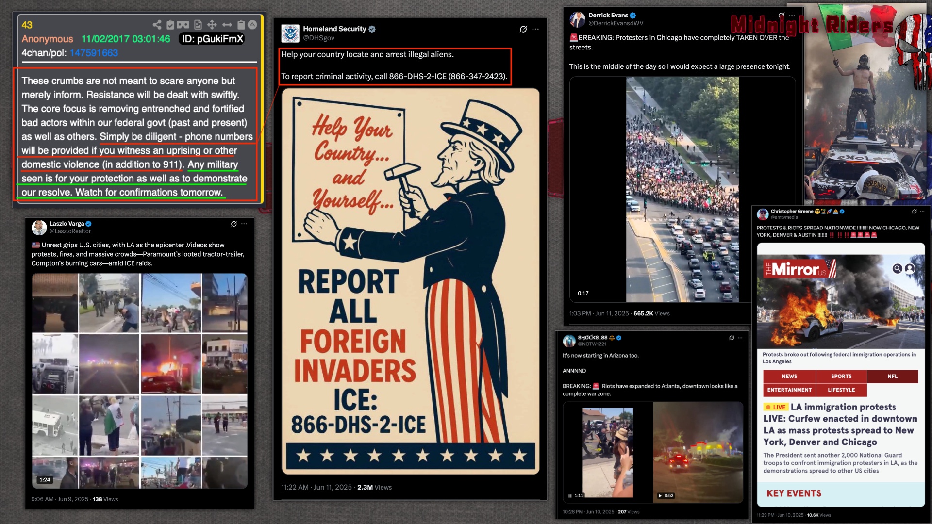Image resolution: width=932 pixels, height=524 pixels.
Task: Click the share icon on post 43
Action: pos(157,25)
